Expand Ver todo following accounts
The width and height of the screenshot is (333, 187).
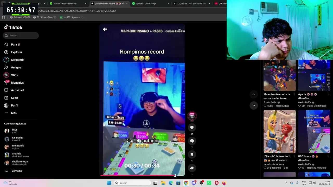(x=14, y=171)
